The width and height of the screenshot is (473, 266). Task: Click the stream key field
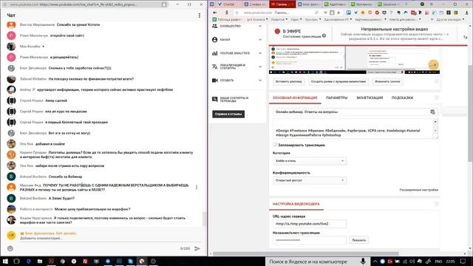click(310, 240)
